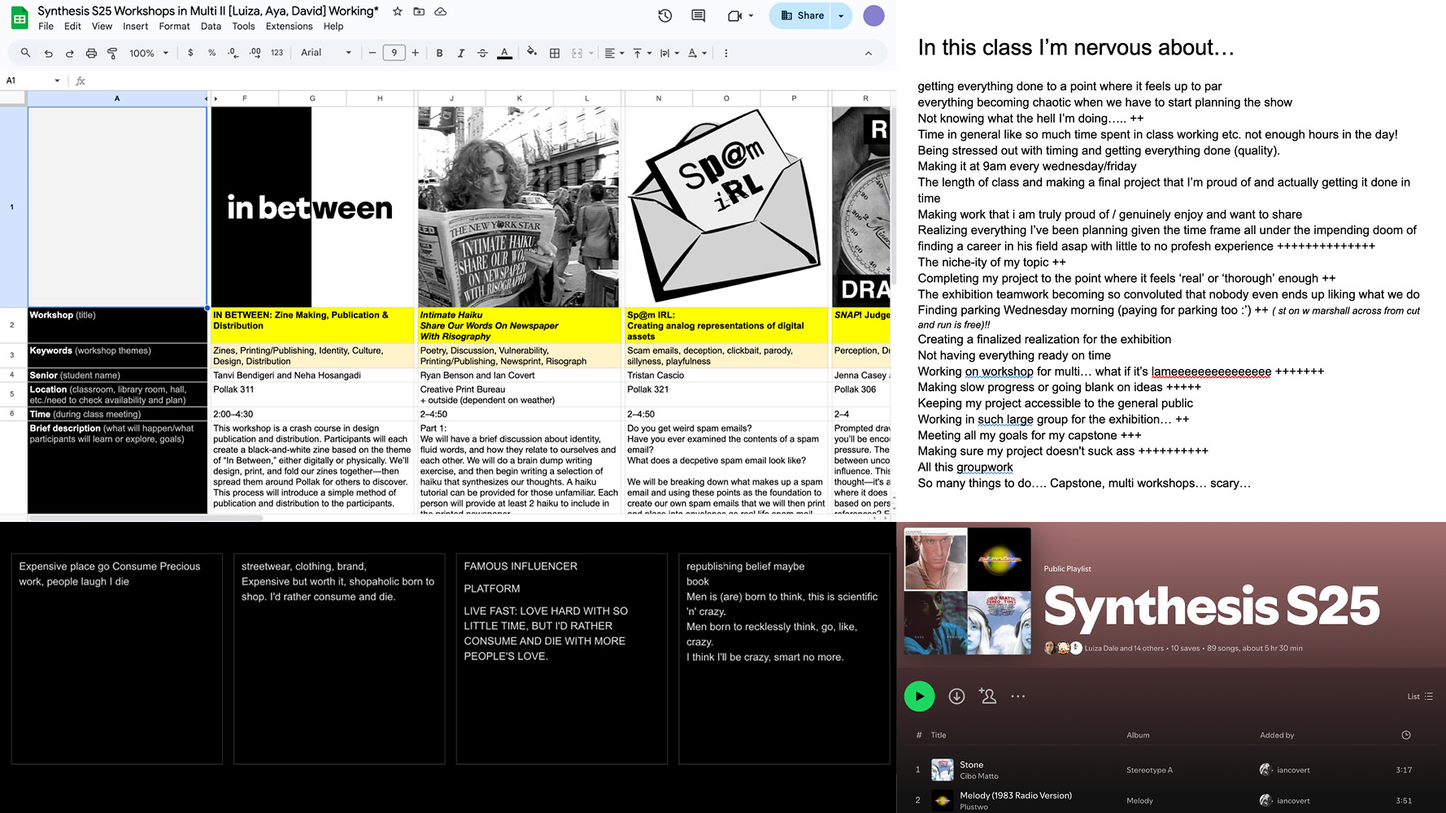Play the Synthesis S25 playlist
The height and width of the screenshot is (813, 1446).
(x=919, y=696)
